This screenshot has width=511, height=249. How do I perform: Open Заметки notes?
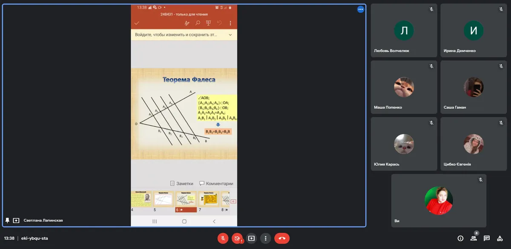click(181, 184)
